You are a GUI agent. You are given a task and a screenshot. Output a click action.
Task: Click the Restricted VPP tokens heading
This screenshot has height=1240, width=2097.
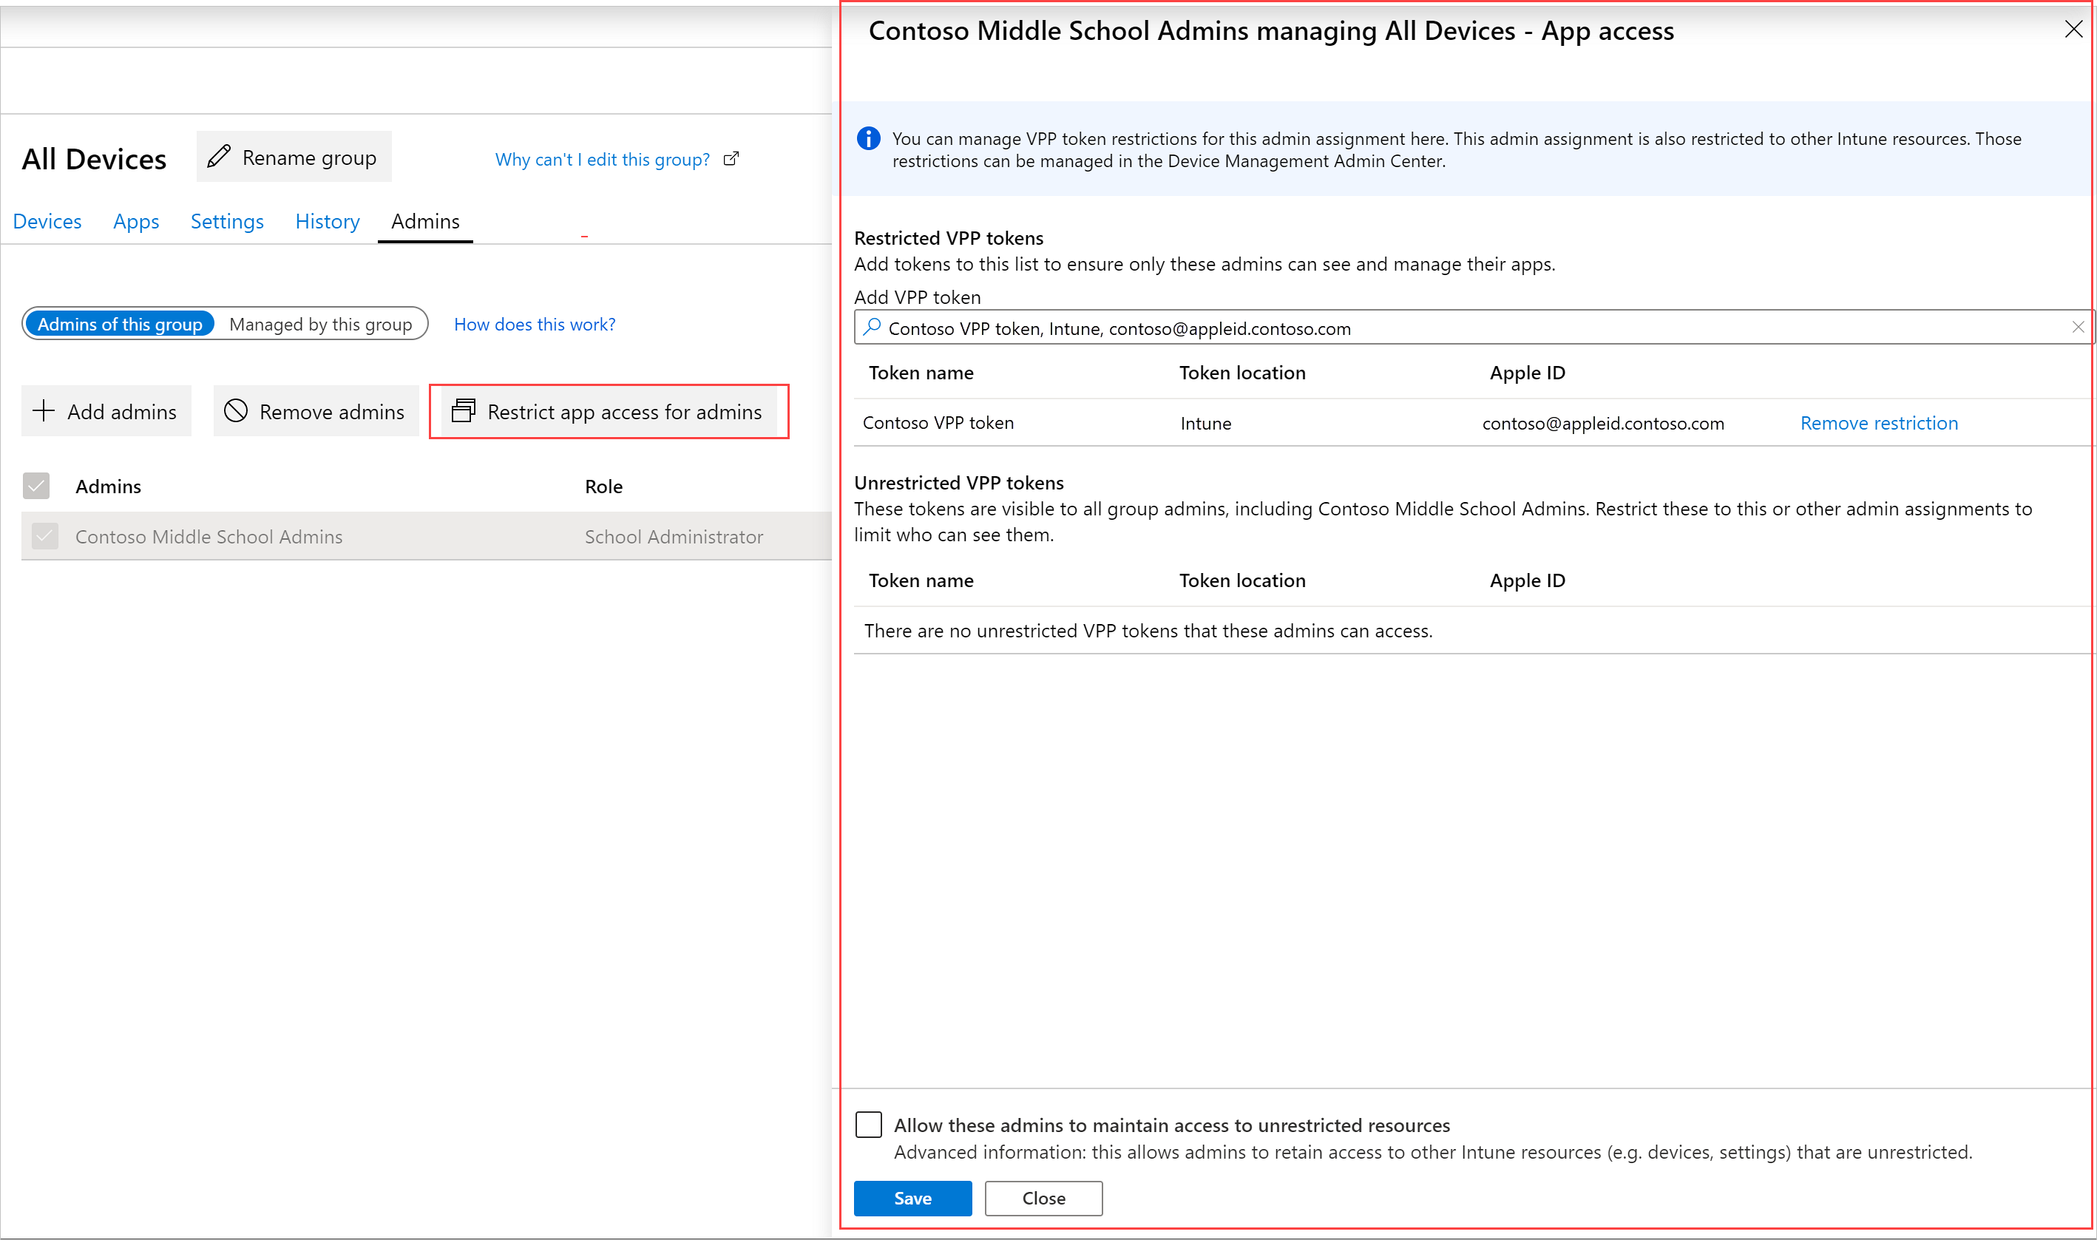948,238
